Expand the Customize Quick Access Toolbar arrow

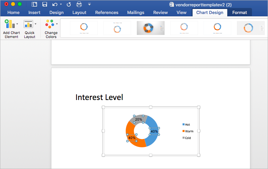pyautogui.click(x=89, y=4)
